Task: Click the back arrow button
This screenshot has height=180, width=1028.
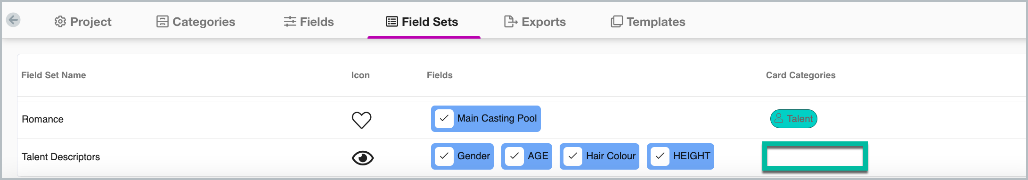Action: [13, 20]
